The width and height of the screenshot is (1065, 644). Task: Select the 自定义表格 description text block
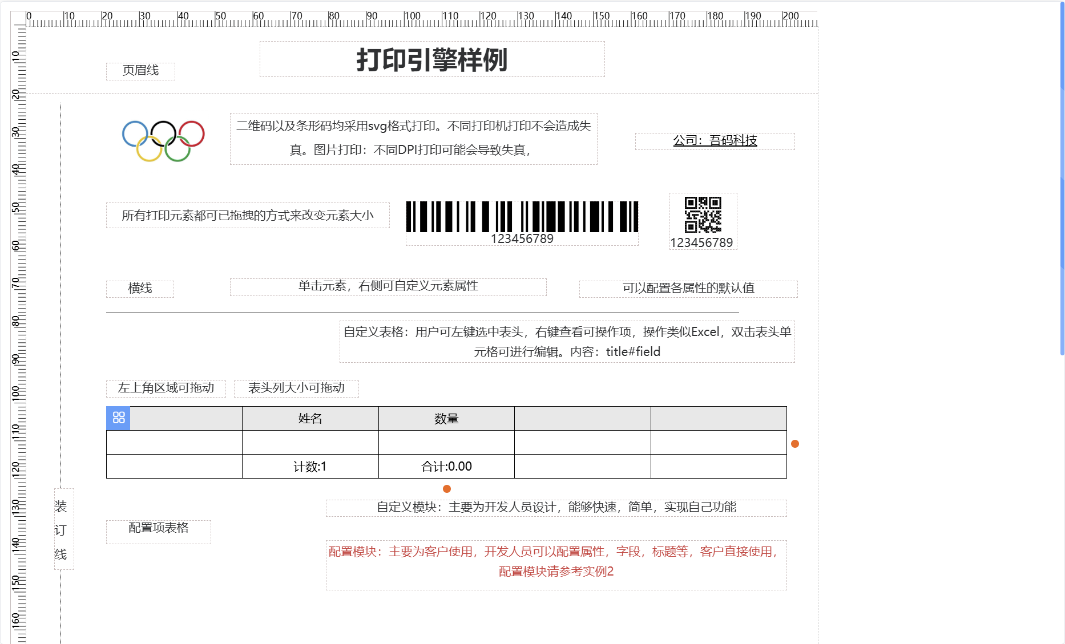[567, 342]
